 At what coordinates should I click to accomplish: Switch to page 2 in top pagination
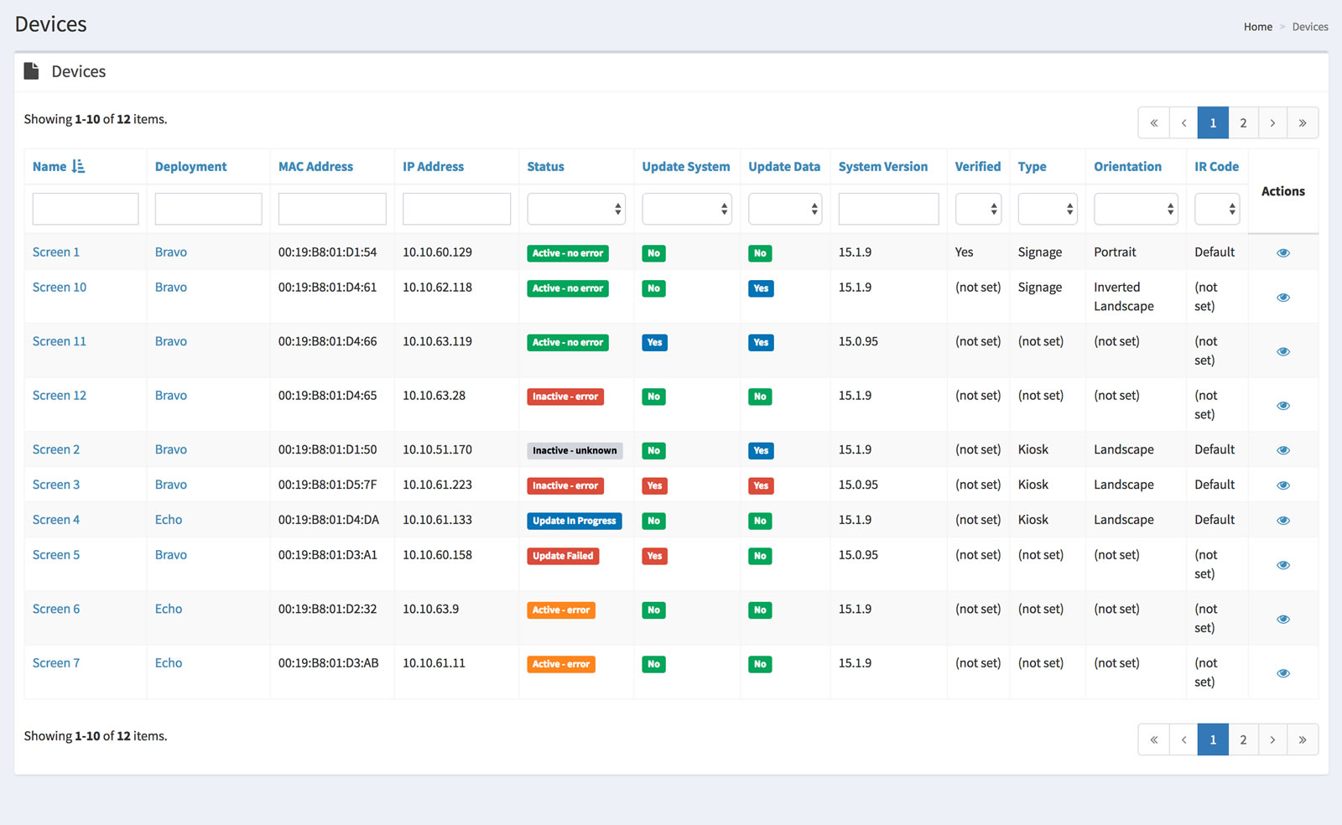click(1242, 123)
